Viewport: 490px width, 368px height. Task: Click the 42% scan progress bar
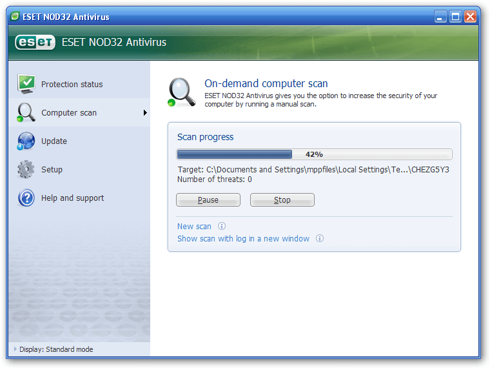314,154
